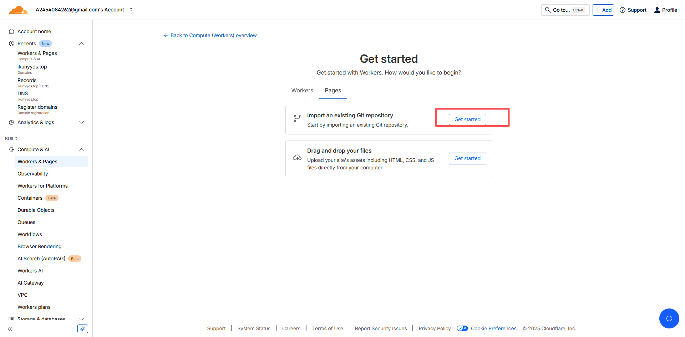Screen dimensions: 685x337
Task: Click Get started for drag and drop
Action: pyautogui.click(x=467, y=158)
